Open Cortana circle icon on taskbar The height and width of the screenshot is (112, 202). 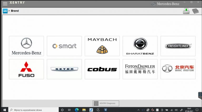click(x=62, y=110)
